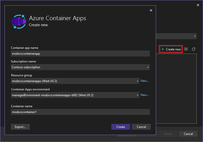Refresh the container apps list
The image size is (203, 142).
194,49
